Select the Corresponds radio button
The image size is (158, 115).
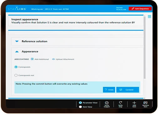tap(16, 67)
